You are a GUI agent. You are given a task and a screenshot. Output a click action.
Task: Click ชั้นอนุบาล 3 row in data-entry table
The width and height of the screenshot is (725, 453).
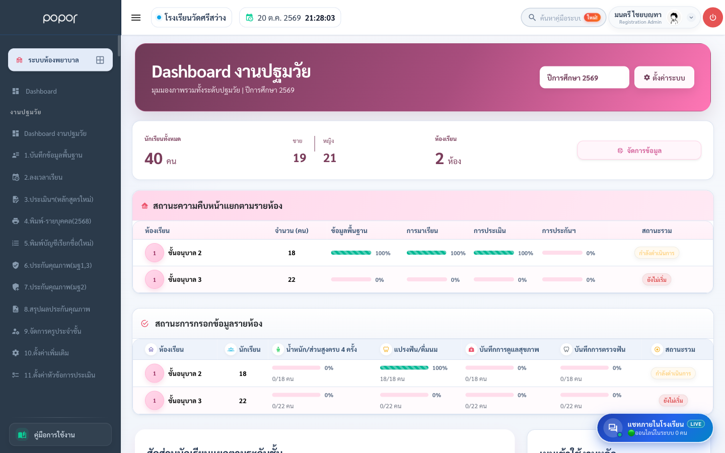pyautogui.click(x=423, y=401)
